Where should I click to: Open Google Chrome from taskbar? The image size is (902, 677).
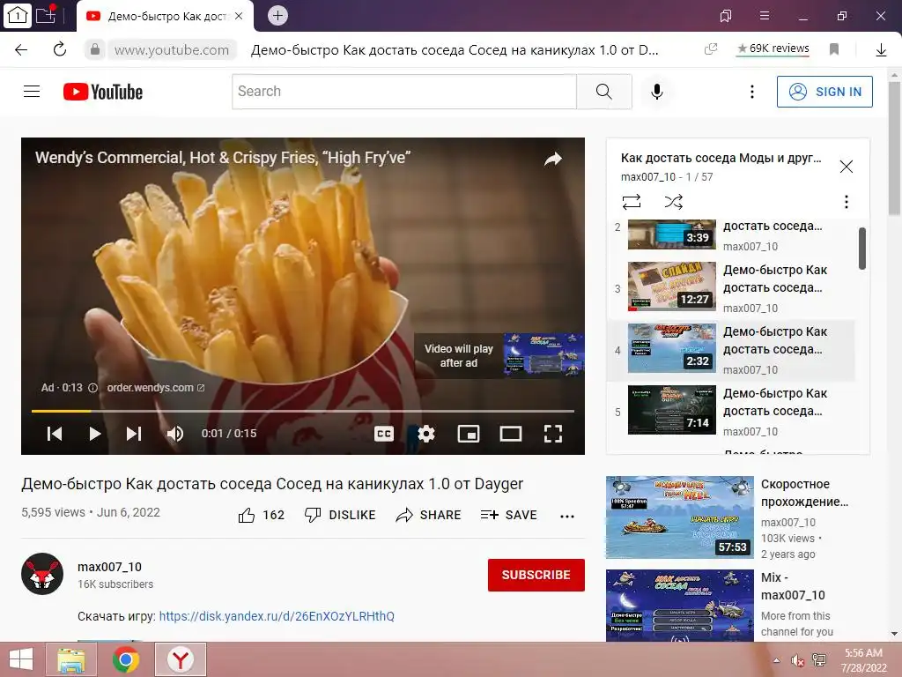pos(125,659)
